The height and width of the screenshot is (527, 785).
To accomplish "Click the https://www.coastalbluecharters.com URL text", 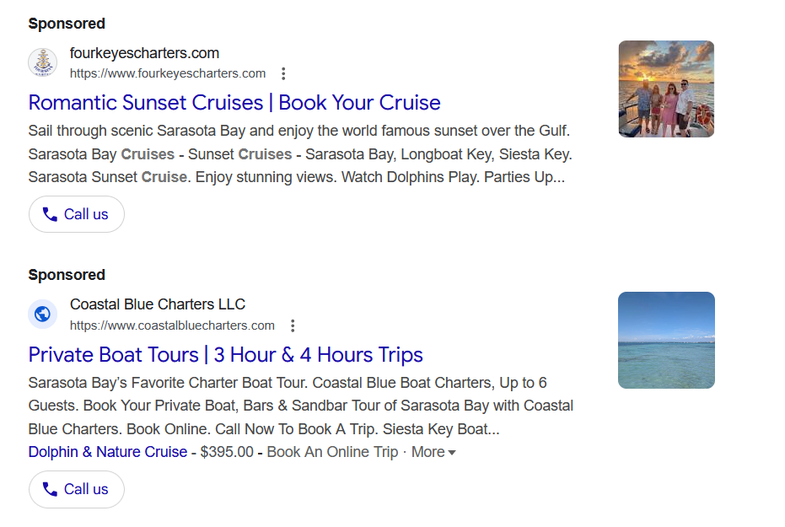I will click(172, 325).
